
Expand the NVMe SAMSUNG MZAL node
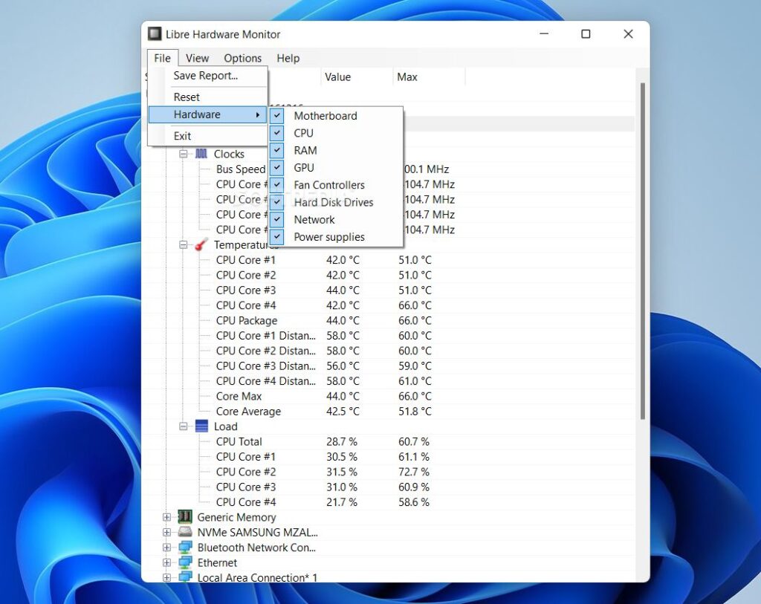166,532
